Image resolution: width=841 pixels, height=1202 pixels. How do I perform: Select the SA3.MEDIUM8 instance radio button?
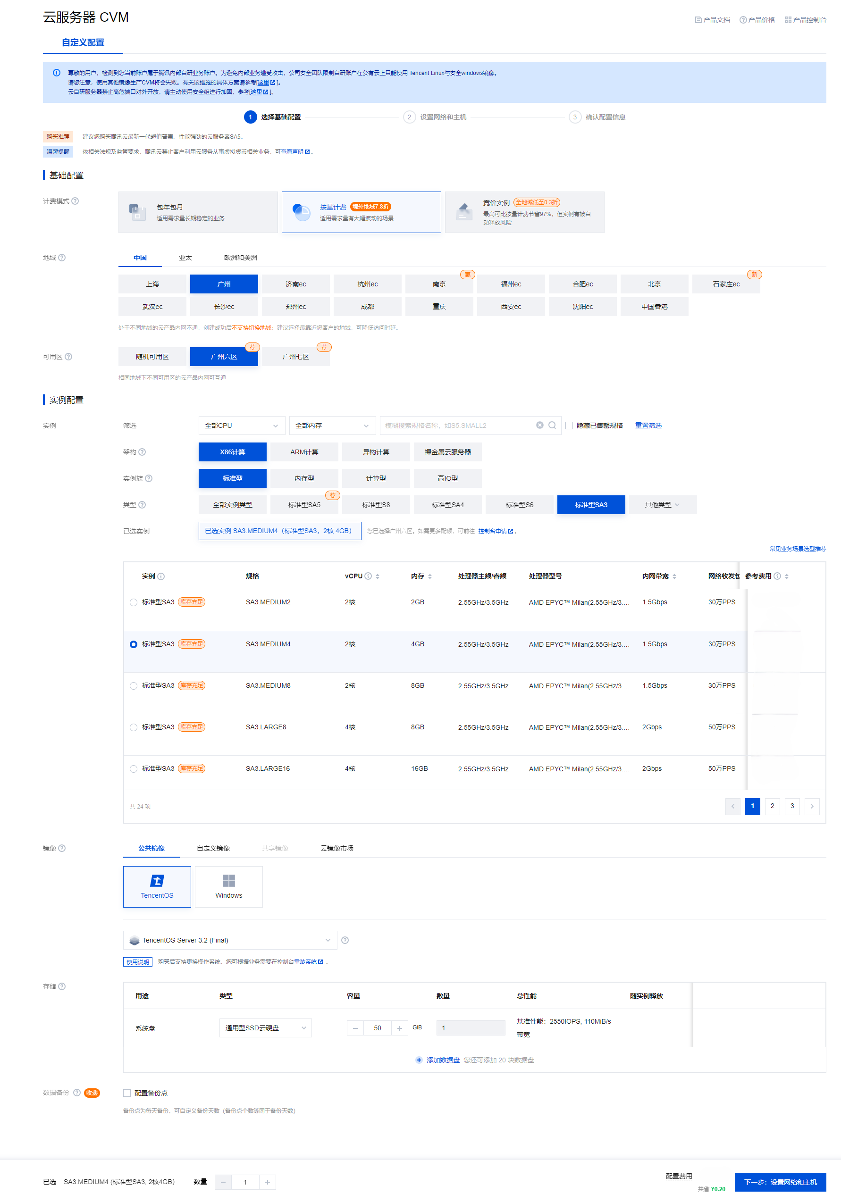click(134, 686)
